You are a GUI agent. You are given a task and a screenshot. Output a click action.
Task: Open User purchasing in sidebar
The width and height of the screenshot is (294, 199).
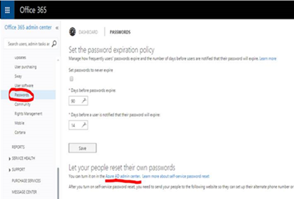(x=26, y=67)
